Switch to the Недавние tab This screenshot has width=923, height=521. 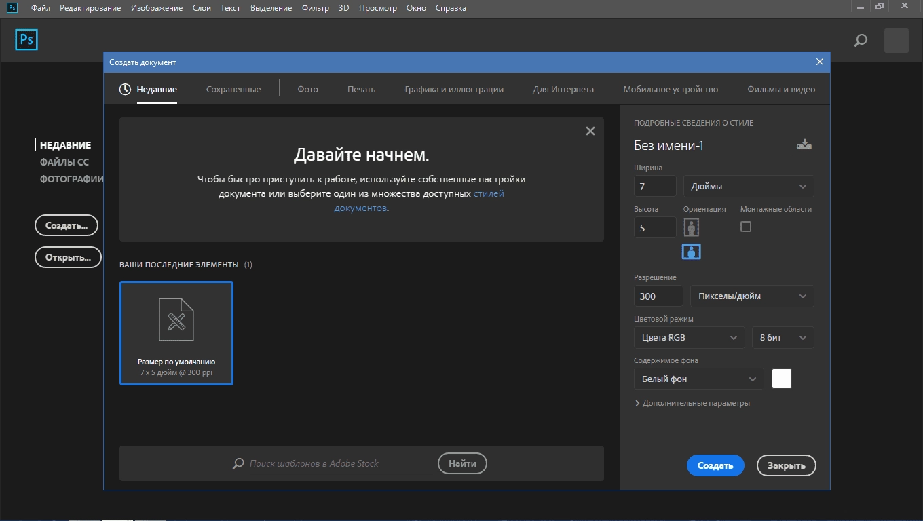click(157, 89)
